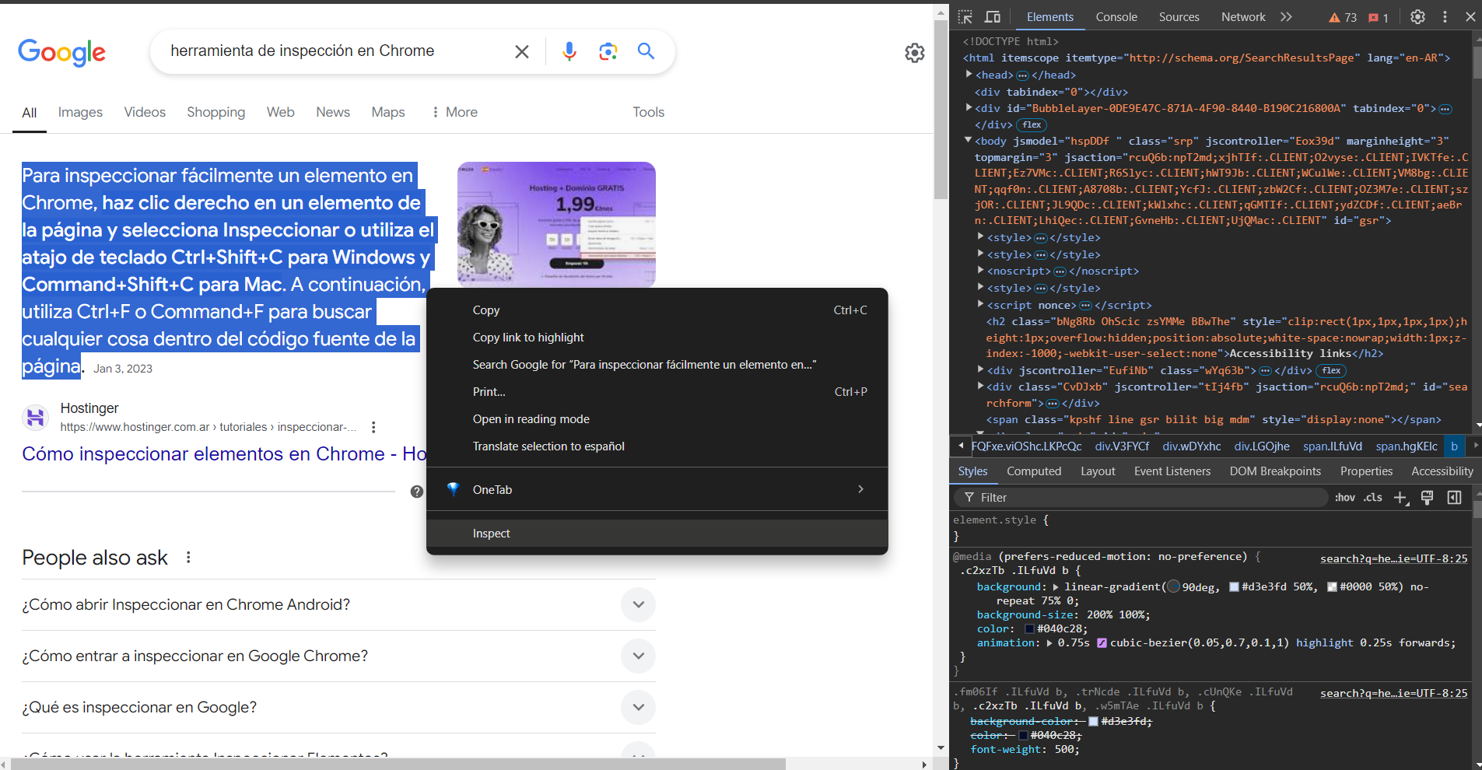Click the Filter field in Styles pane
1482x770 pixels.
pos(1144,498)
